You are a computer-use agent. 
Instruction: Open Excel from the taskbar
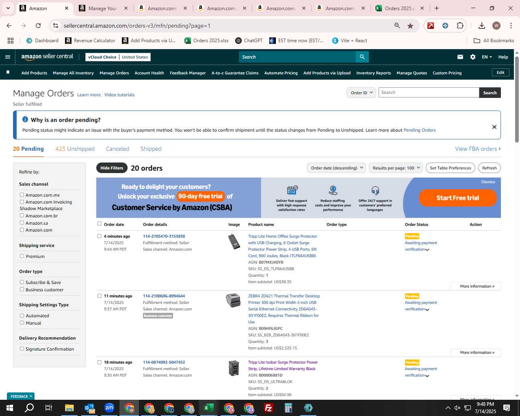(x=208, y=408)
